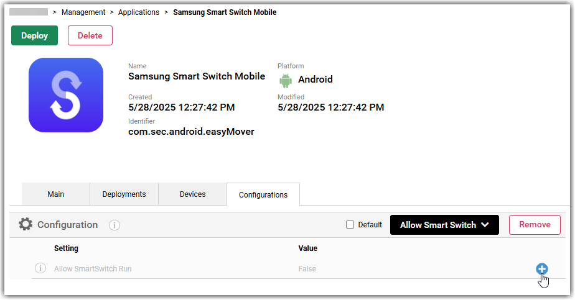The image size is (575, 300).
Task: Click the Delete button
Action: 90,35
